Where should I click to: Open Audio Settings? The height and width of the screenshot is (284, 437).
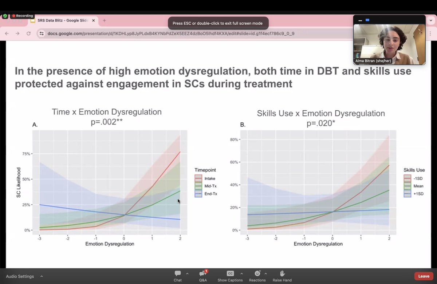(x=20, y=276)
